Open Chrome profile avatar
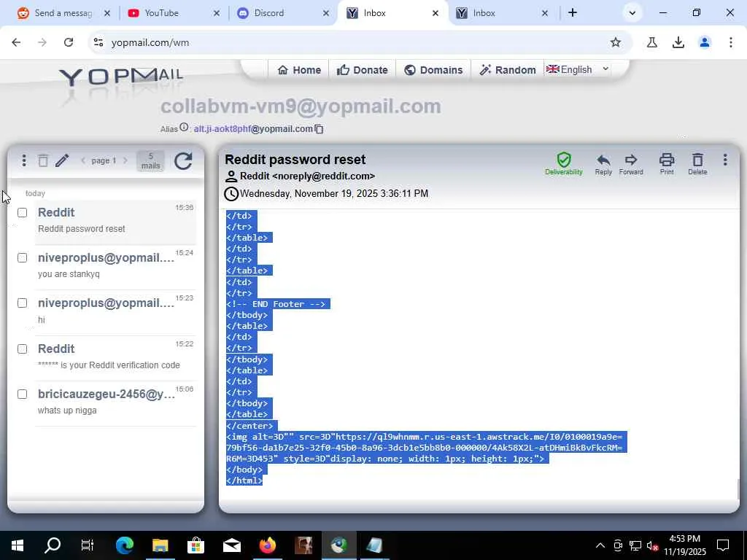The height and width of the screenshot is (560, 747). 705,42
